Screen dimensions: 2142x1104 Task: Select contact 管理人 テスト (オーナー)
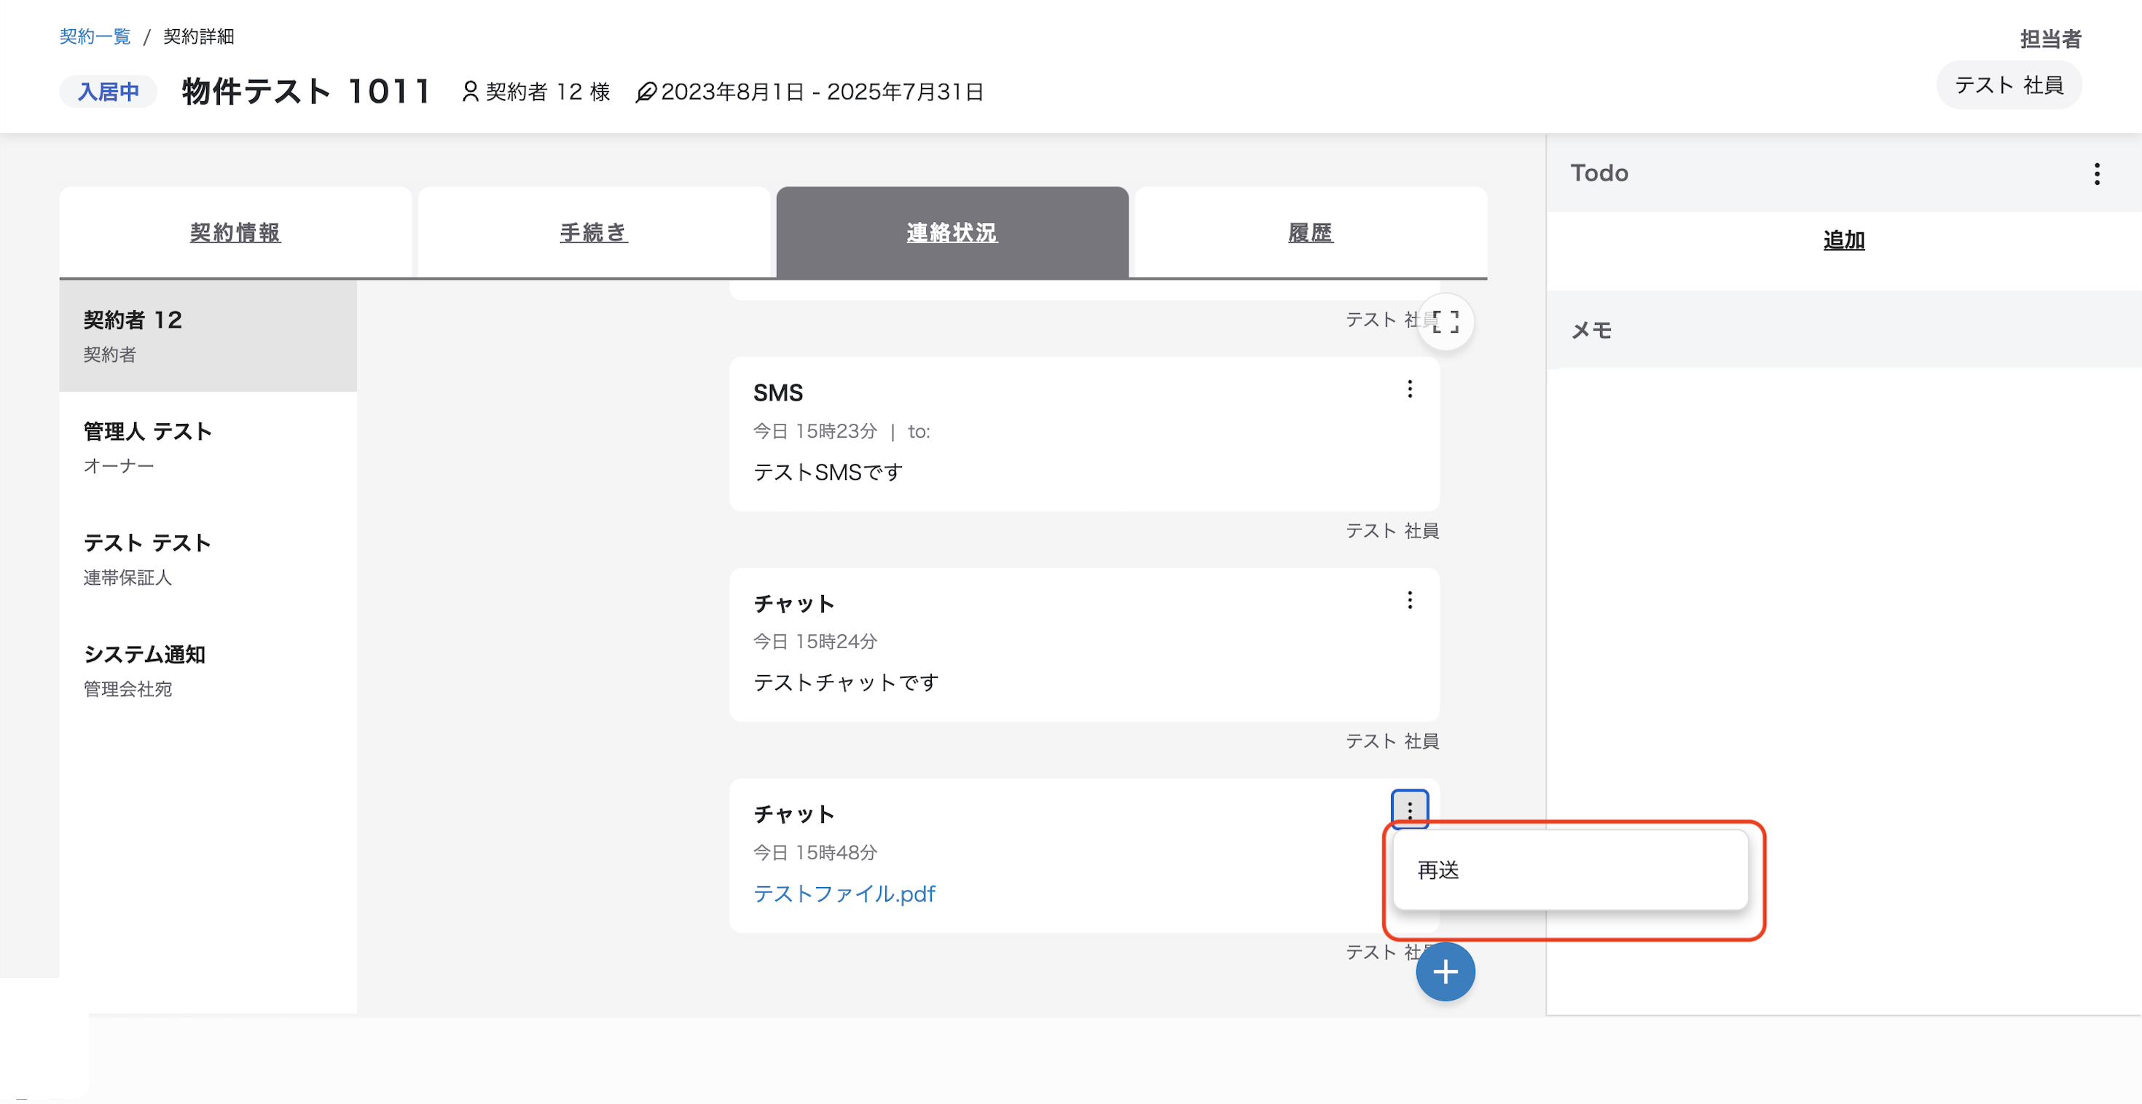(208, 447)
